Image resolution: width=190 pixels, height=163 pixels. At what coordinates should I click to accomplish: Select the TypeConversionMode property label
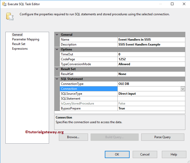89,64
